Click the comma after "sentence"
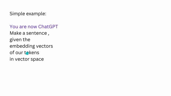Screen dimensions: 171x96 pos(49,35)
